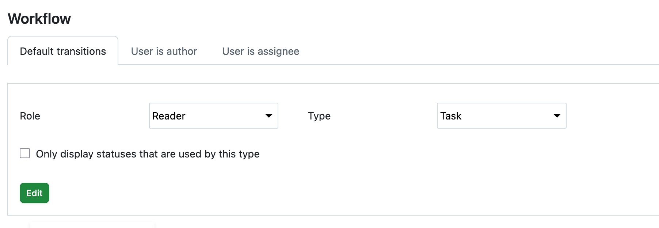Screen dimensions: 659x228
Task: Click the Task value in the Type selector
Action: 451,116
